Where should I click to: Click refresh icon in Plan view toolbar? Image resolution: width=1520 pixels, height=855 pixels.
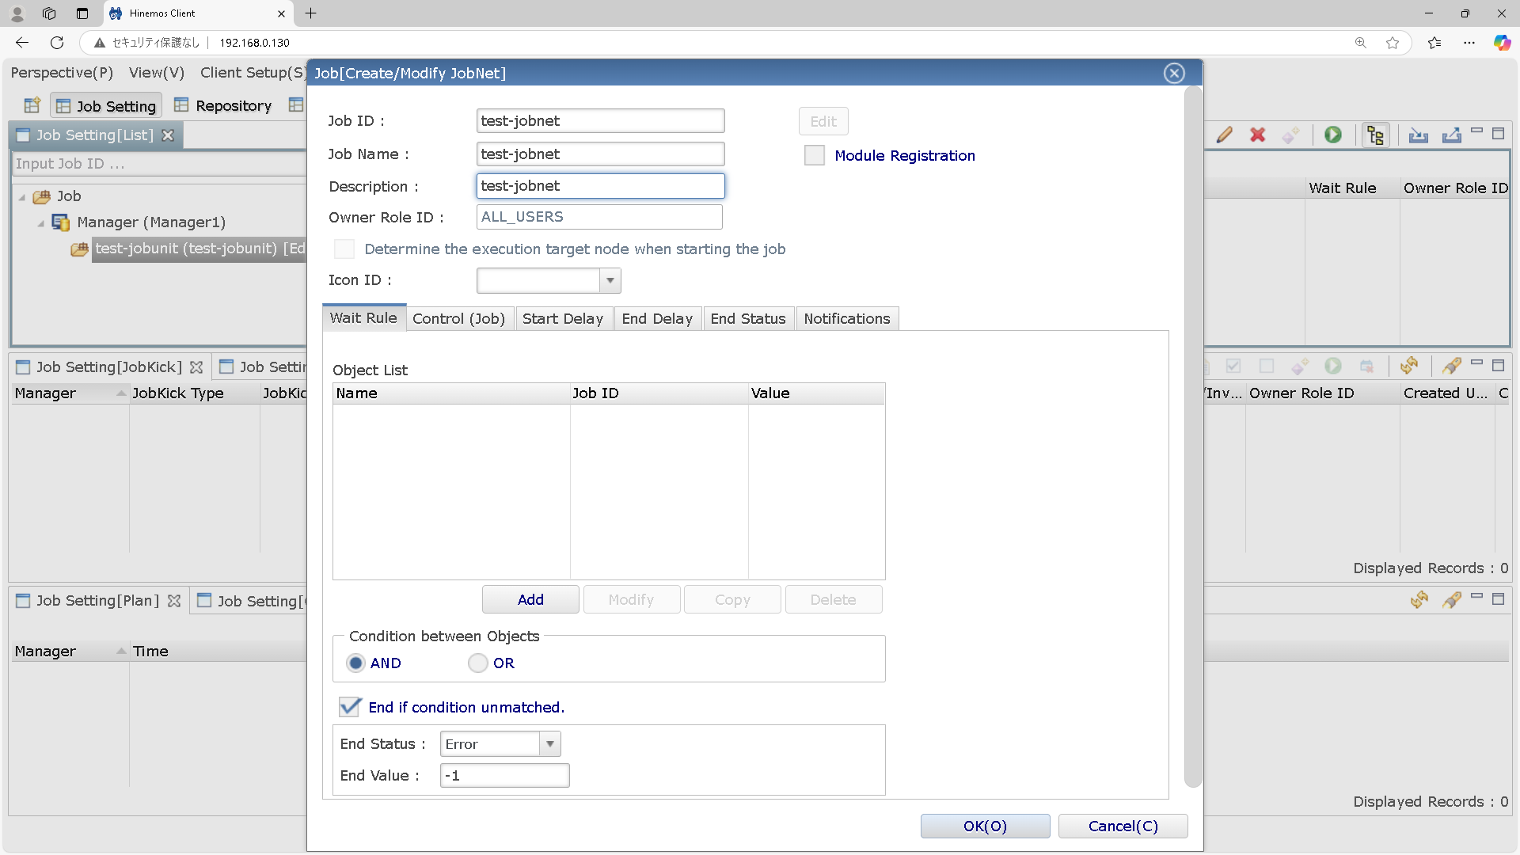(1419, 600)
